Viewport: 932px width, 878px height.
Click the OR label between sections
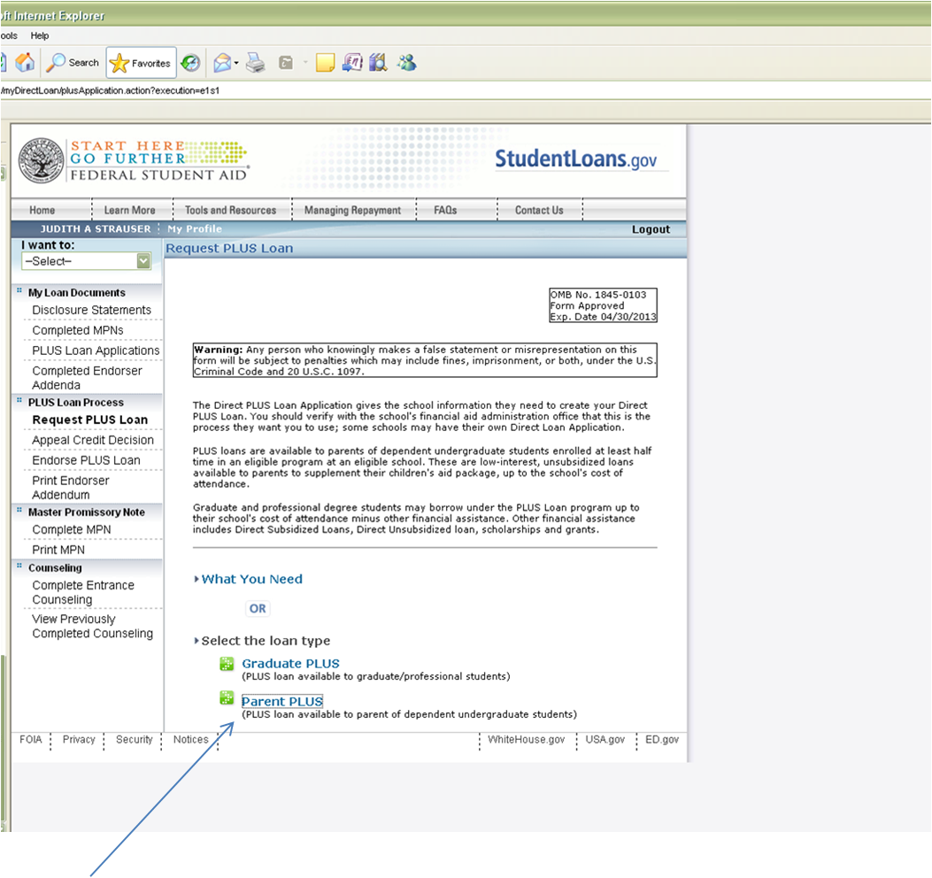tap(258, 609)
